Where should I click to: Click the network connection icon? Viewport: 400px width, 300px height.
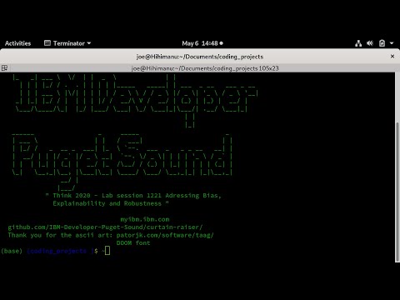358,43
